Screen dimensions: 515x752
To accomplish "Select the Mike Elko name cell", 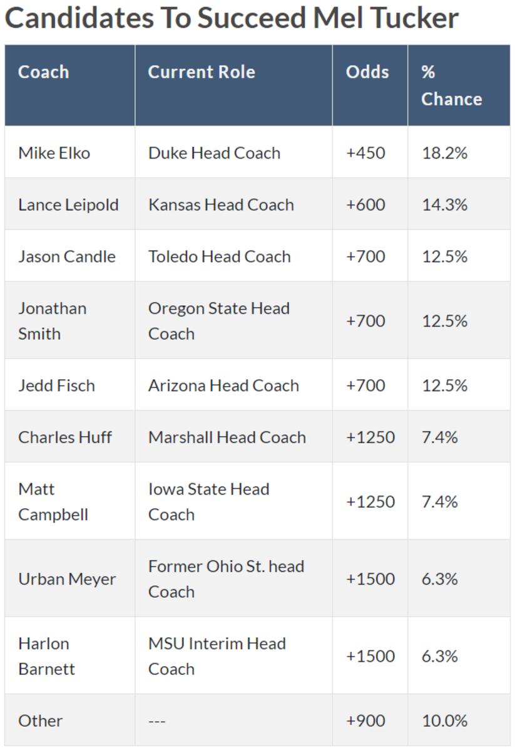I will point(54,153).
